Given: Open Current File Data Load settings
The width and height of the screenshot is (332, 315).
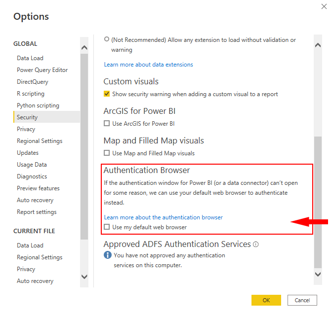Looking at the screenshot, I should tap(30, 245).
